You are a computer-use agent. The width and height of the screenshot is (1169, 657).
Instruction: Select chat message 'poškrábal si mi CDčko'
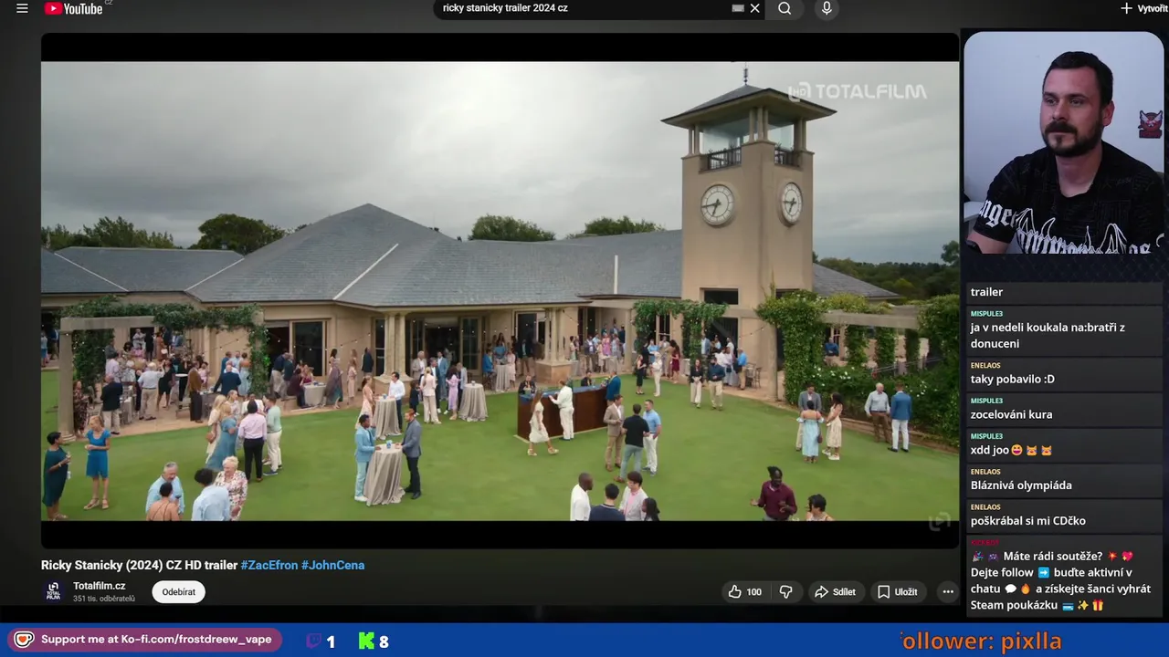coord(1028,521)
